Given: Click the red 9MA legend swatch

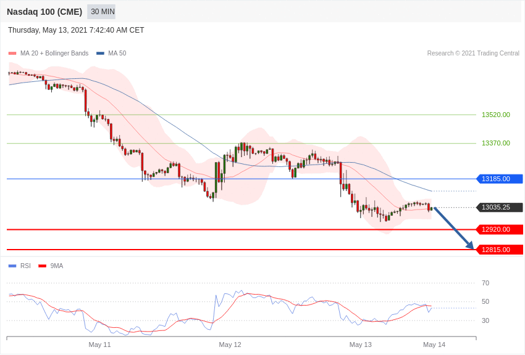Looking at the screenshot, I should tap(42, 266).
